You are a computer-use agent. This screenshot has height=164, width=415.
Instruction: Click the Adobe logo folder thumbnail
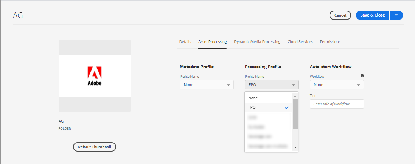tap(95, 76)
